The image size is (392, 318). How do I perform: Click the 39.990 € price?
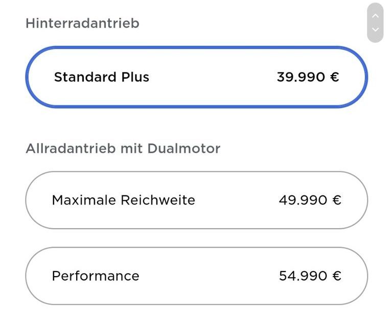coord(308,77)
